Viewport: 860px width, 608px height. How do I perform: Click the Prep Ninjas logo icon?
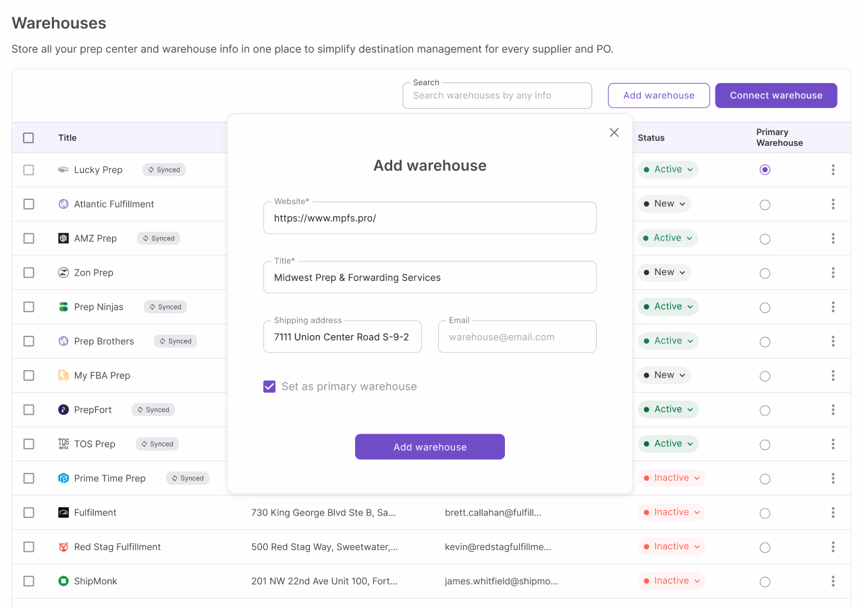[63, 307]
